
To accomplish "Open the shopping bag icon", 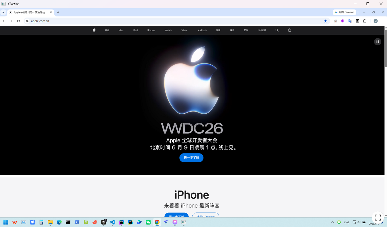I will (290, 30).
